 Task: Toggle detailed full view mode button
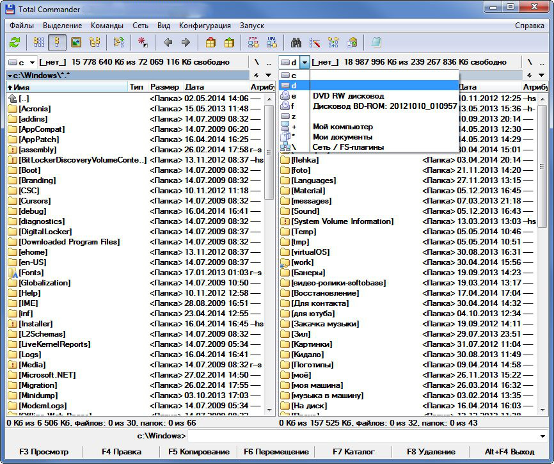pos(58,43)
